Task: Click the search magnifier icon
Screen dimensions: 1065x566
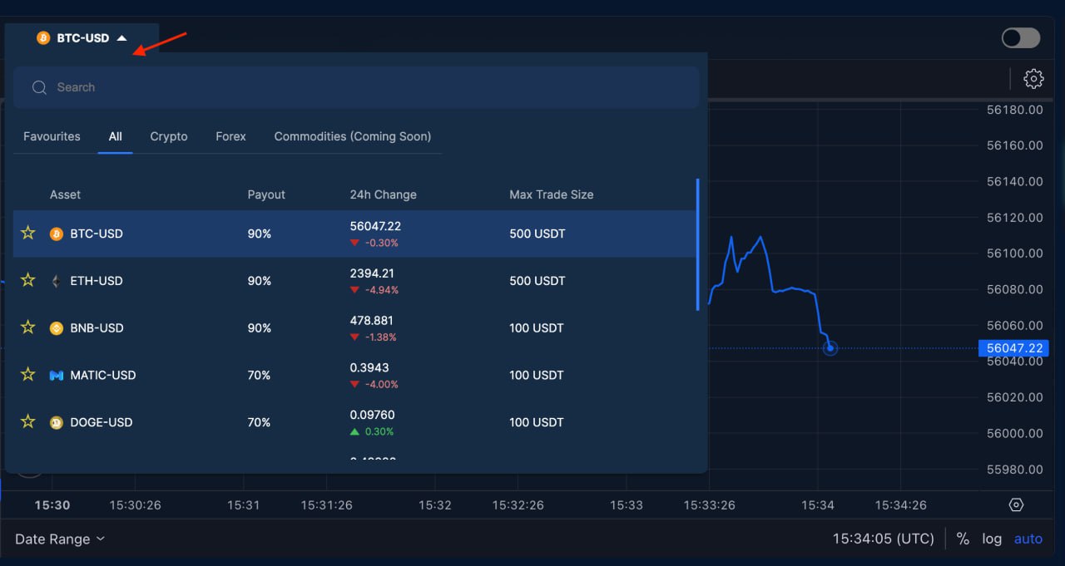Action: 39,86
